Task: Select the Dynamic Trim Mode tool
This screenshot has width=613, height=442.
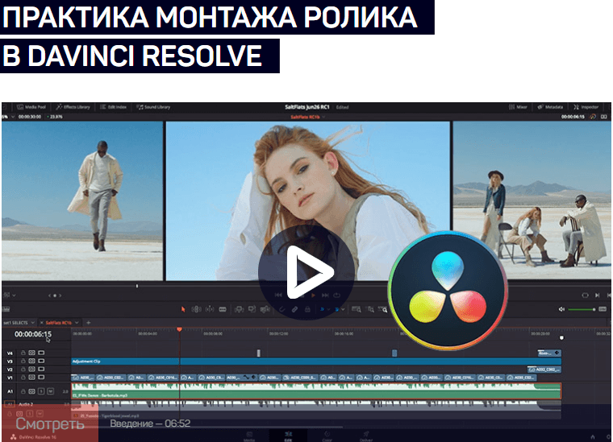Action: tap(210, 309)
